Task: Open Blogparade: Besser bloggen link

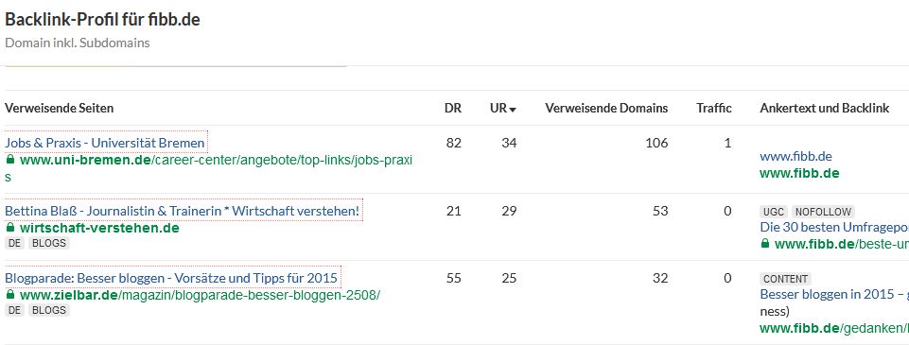Action: [x=171, y=278]
